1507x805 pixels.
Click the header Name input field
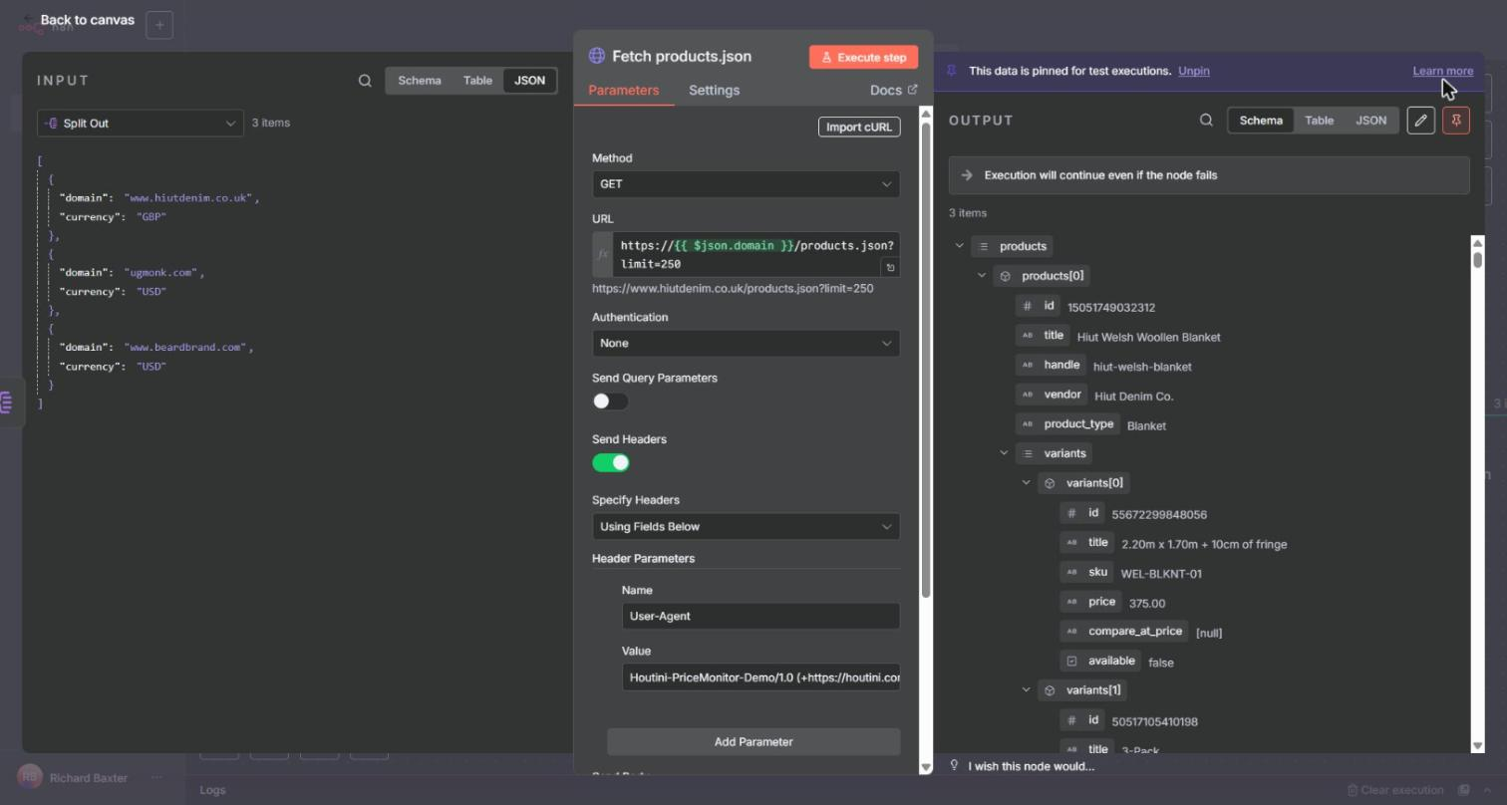click(760, 616)
